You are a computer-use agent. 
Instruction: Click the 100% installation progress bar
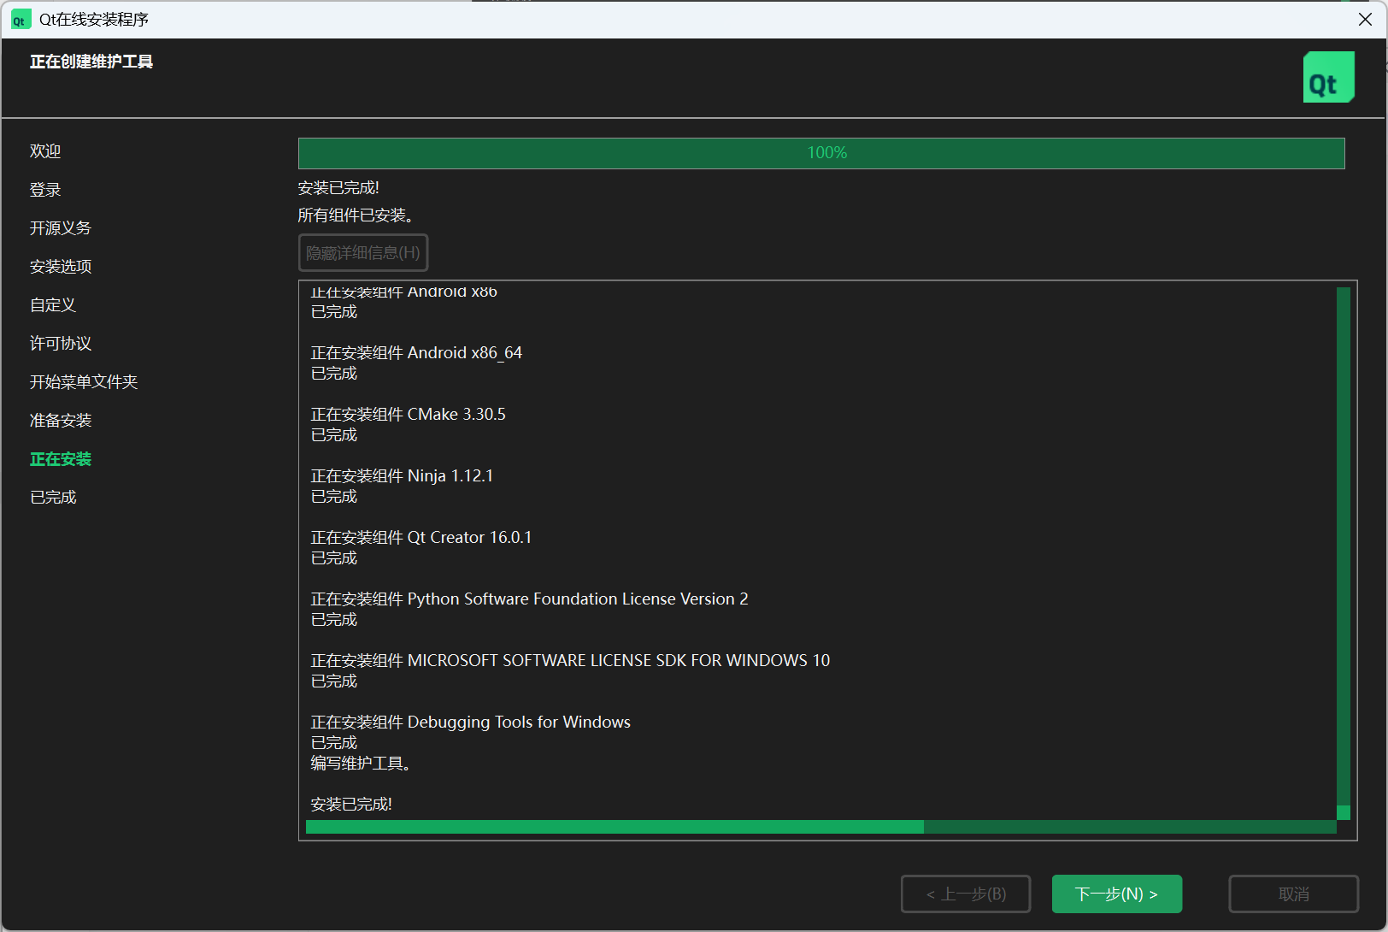tap(821, 153)
